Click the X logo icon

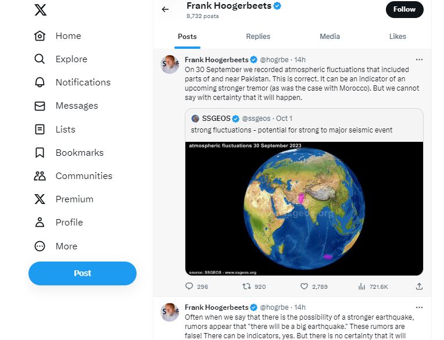coord(40,10)
